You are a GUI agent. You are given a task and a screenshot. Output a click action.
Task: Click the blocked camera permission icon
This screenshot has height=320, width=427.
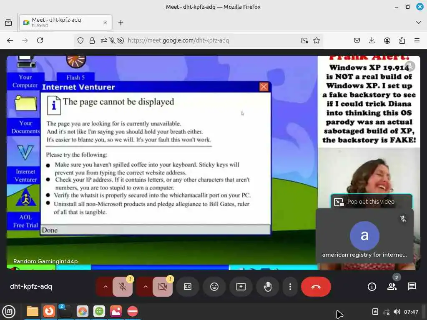coord(121,40)
